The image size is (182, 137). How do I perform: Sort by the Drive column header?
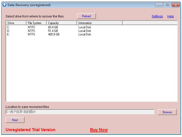click(16, 23)
